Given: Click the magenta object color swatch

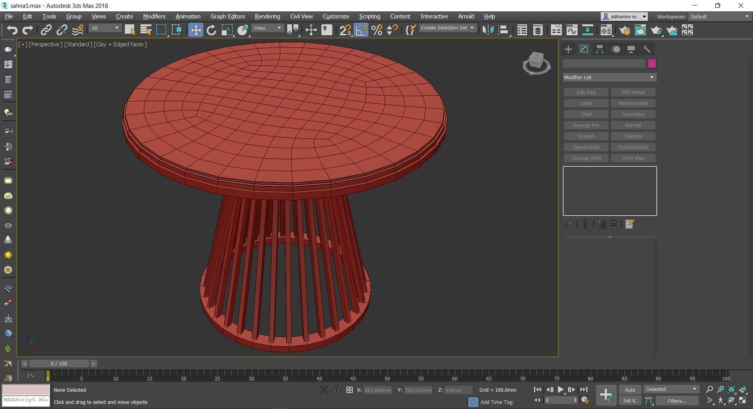Looking at the screenshot, I should coord(652,64).
